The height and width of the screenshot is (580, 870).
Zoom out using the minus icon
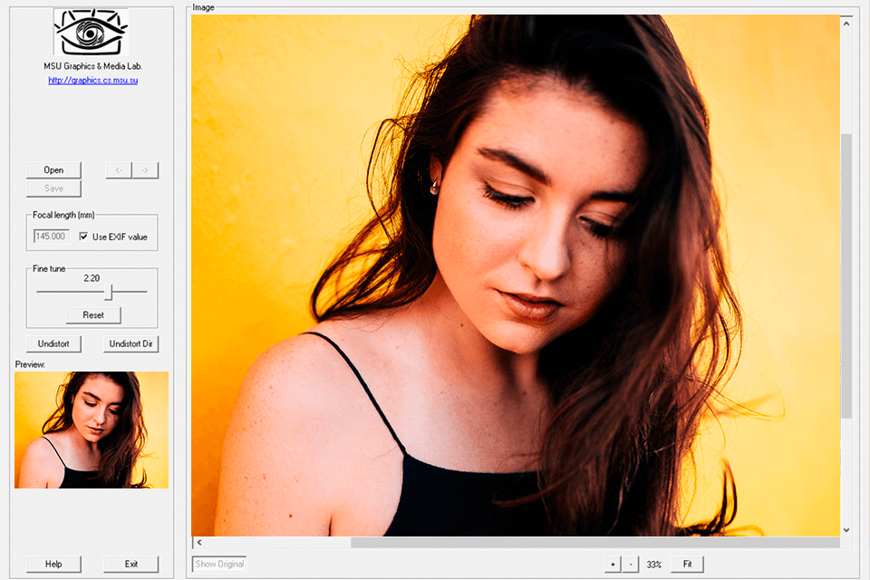point(631,564)
